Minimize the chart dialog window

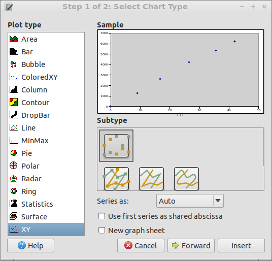coord(242,7)
